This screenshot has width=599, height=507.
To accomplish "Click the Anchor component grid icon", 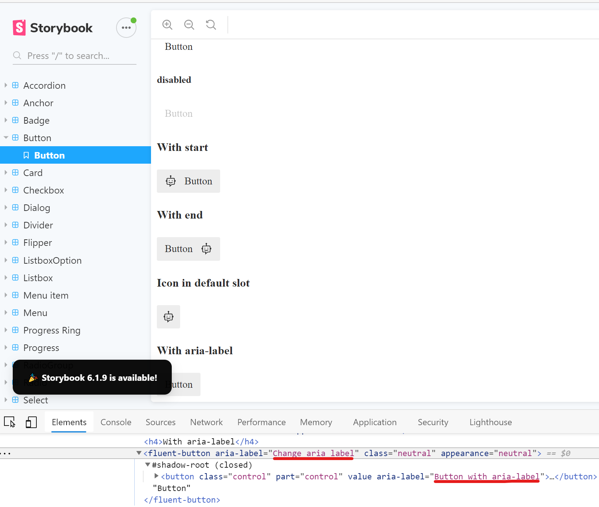I will tap(15, 103).
